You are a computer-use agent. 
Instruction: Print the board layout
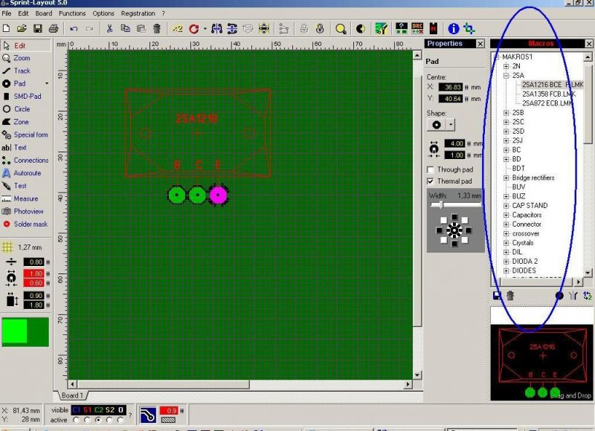54,28
